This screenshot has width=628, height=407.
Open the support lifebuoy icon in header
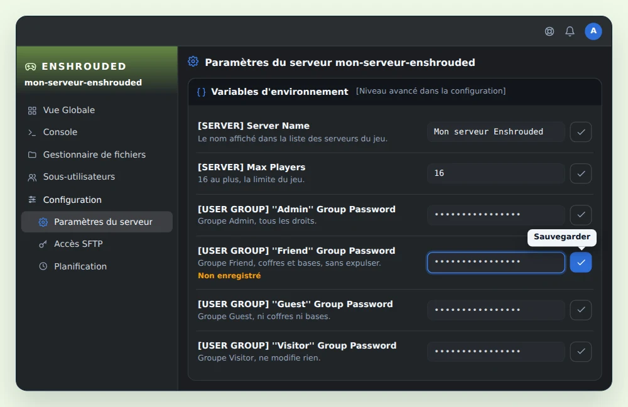pos(549,31)
